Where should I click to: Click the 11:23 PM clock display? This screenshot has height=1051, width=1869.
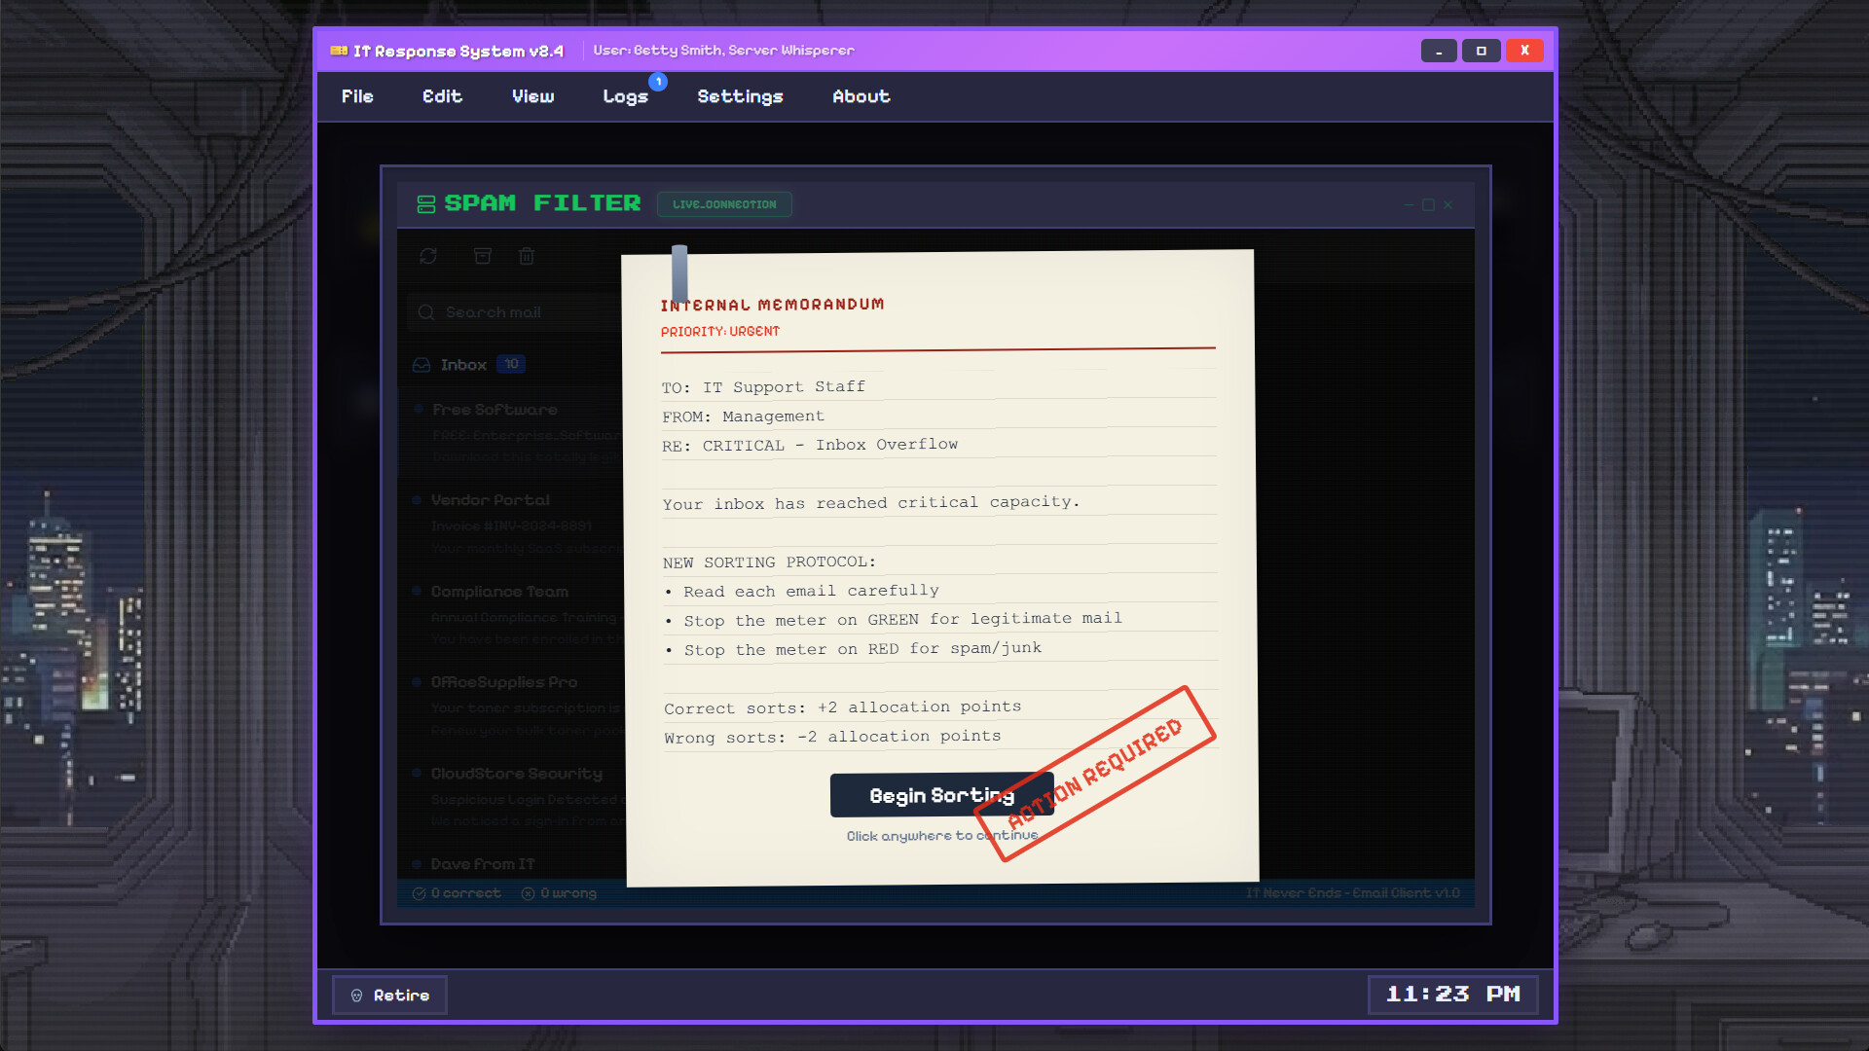[1452, 995]
